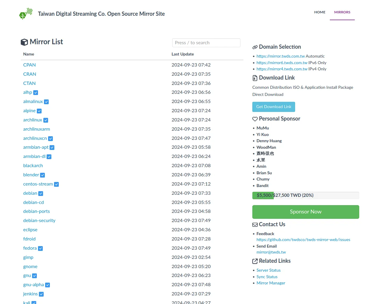Open the mirror6.twds.com.tw IPv6 link
The image size is (380, 304).
(x=282, y=63)
